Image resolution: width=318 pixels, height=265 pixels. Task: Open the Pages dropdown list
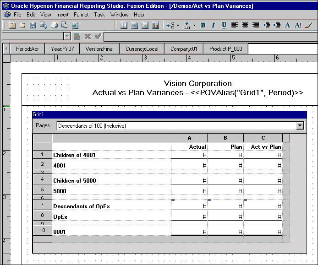[x=300, y=125]
